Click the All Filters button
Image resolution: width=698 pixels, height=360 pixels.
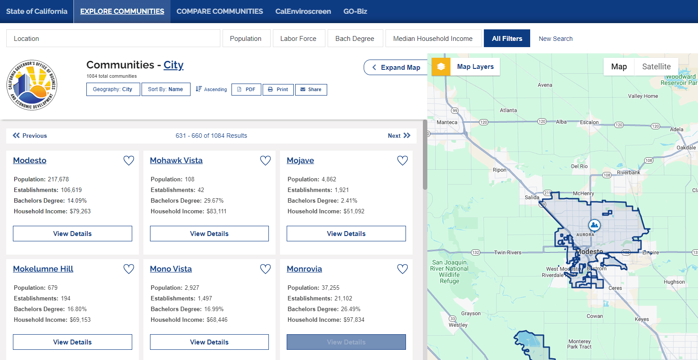[507, 39]
